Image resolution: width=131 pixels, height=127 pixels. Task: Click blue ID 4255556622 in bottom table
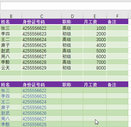[42, 90]
